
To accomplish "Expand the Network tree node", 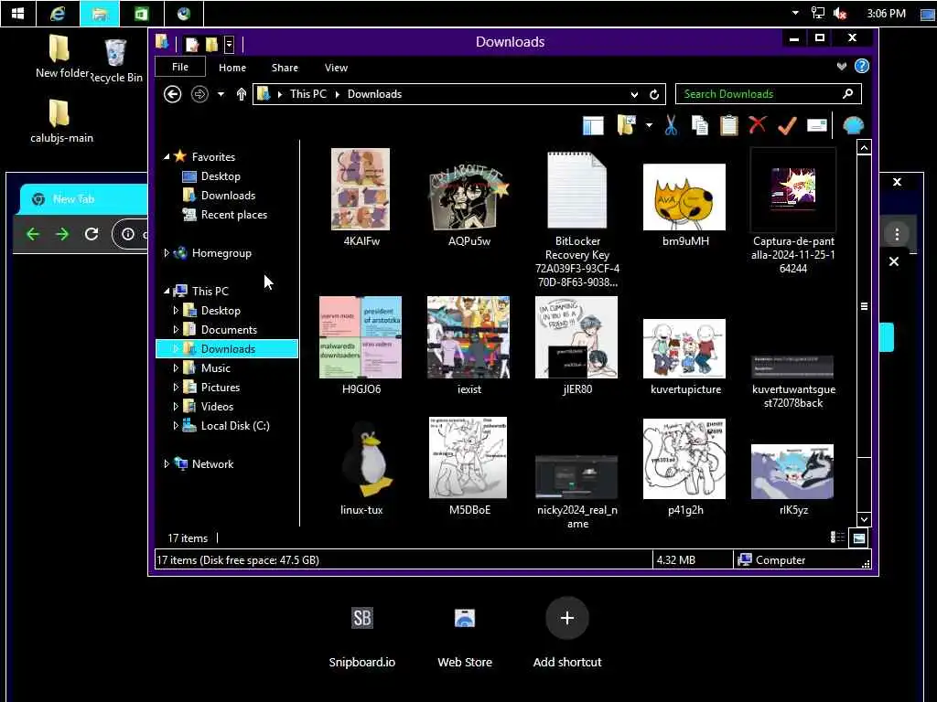I will (x=167, y=463).
